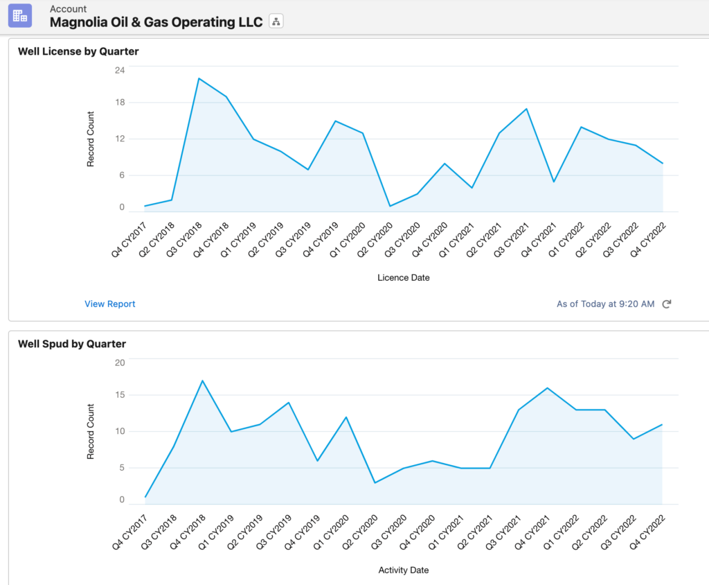Click the 10 value on the Spud y-axis
This screenshot has width=709, height=585.
pos(120,431)
